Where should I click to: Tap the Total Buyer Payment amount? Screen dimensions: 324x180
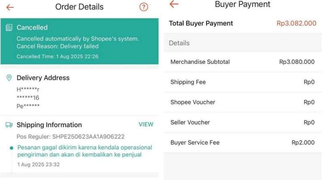pos(296,23)
